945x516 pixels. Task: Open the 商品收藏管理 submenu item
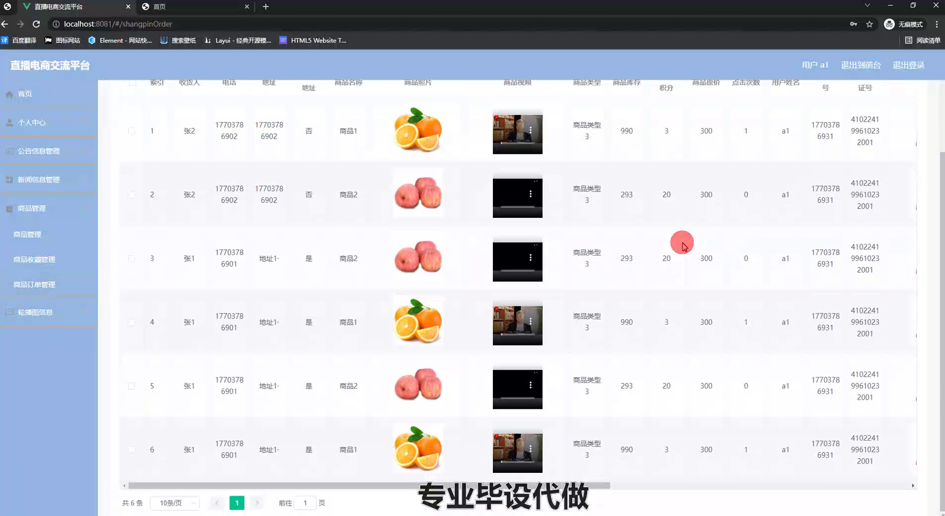tap(34, 259)
